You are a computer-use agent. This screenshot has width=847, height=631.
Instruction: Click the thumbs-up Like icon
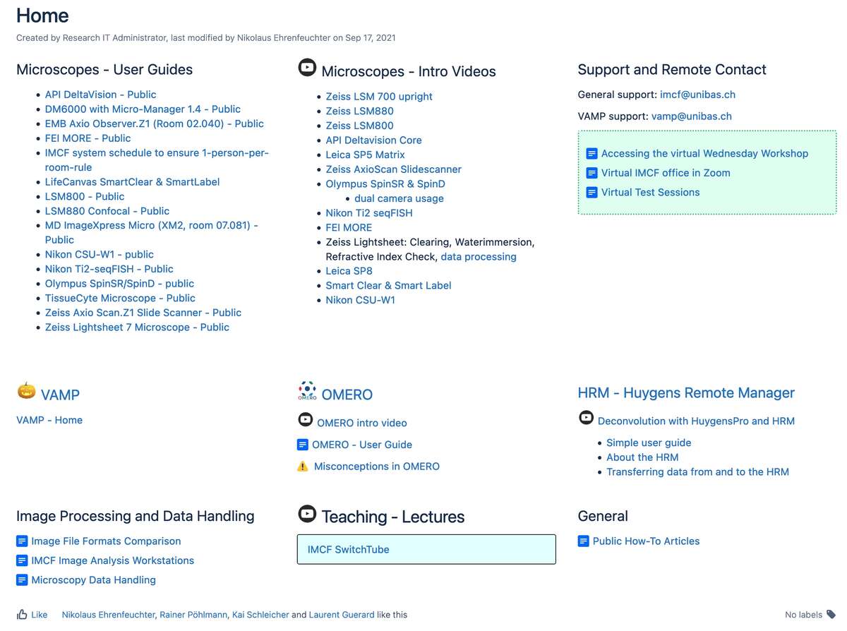[22, 615]
